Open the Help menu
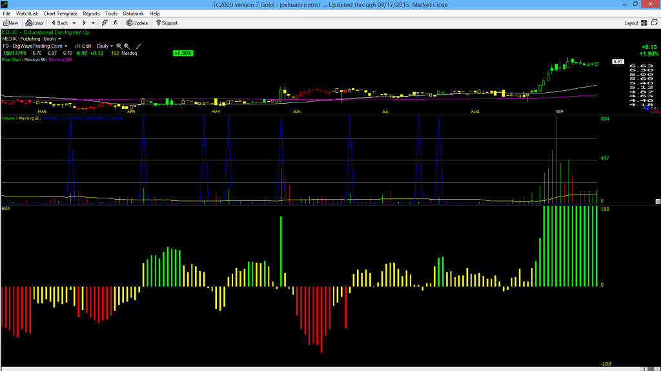This screenshot has height=371, width=661. (x=155, y=14)
